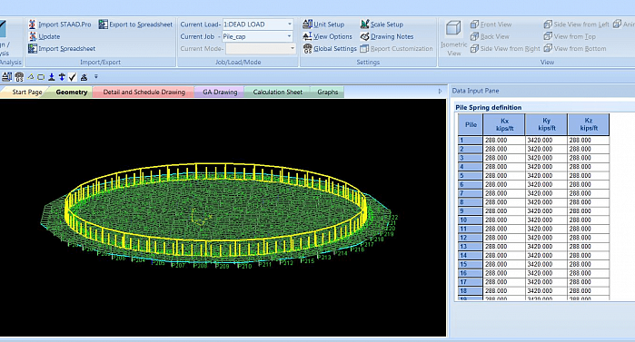Image resolution: width=635 pixels, height=342 pixels.
Task: Click Kz cell 288.000 in pile row 12
Action: pos(589,238)
